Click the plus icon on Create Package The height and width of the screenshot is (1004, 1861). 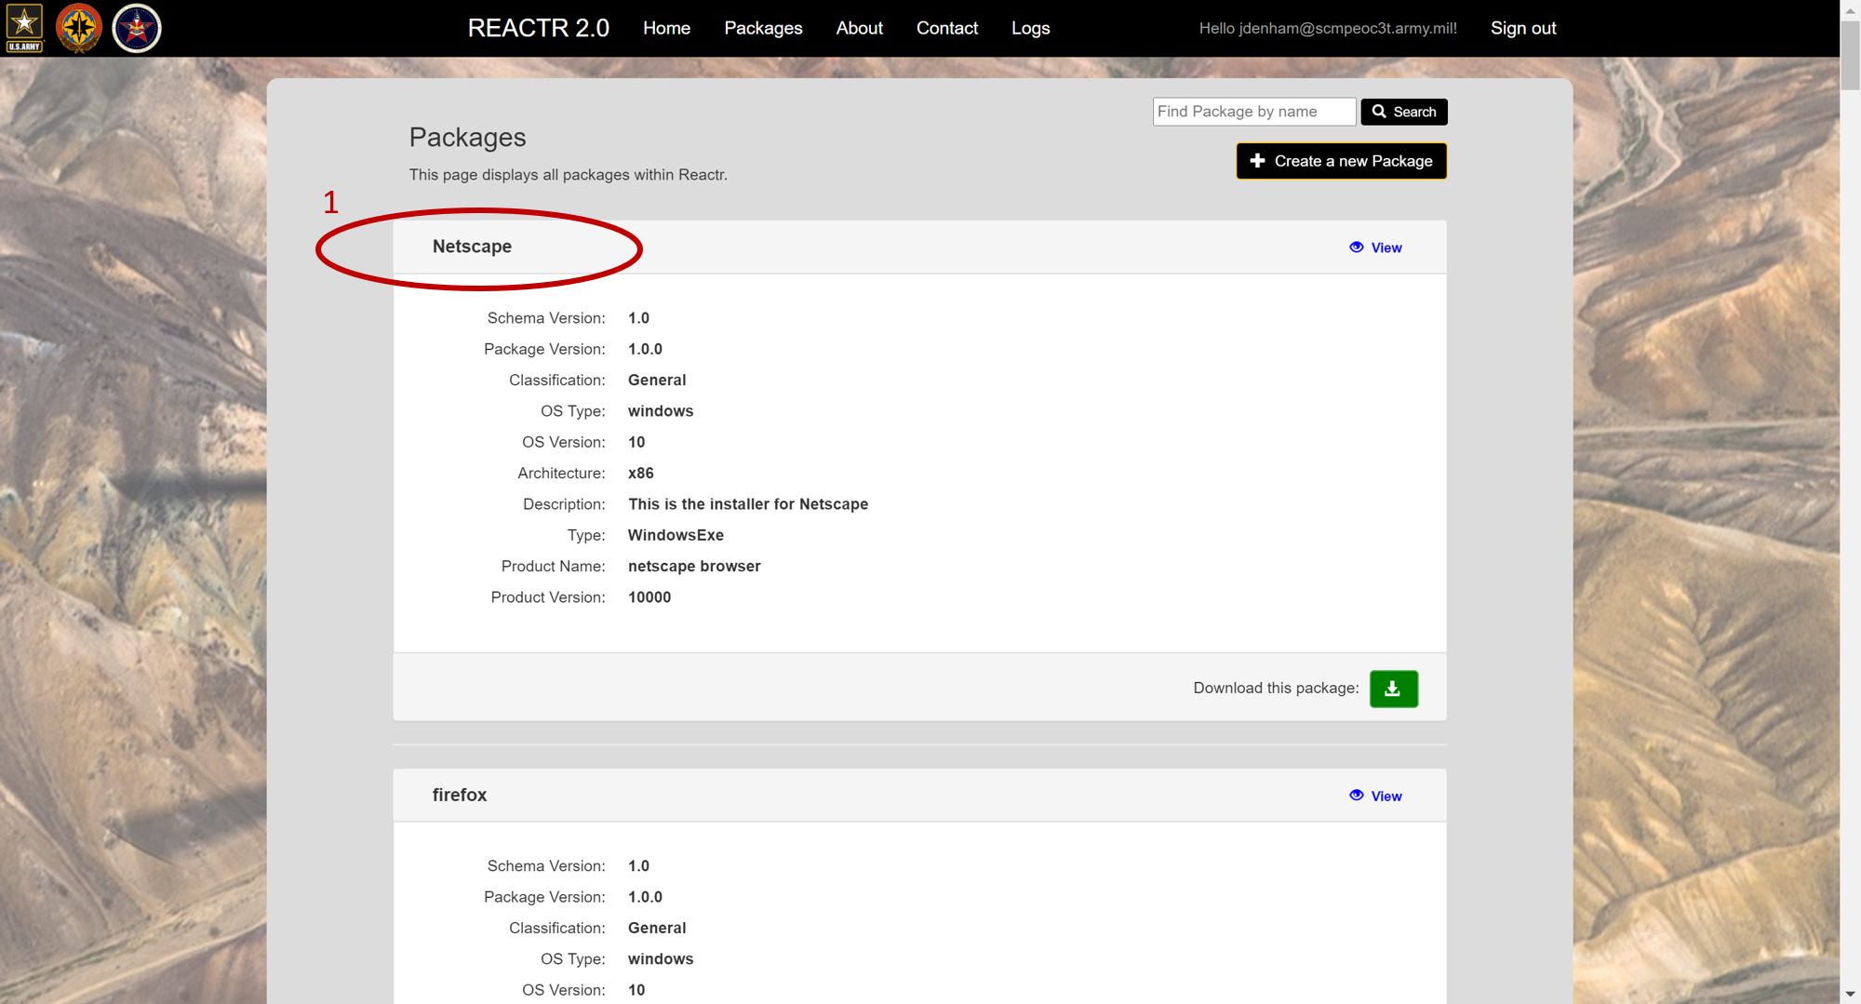(1257, 161)
